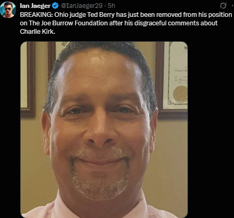This screenshot has width=234, height=218.
Task: Click the Ian Jaeger display name
Action: (35, 6)
